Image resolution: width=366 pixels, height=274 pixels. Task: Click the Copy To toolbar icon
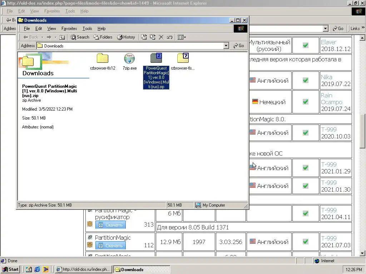152,37
